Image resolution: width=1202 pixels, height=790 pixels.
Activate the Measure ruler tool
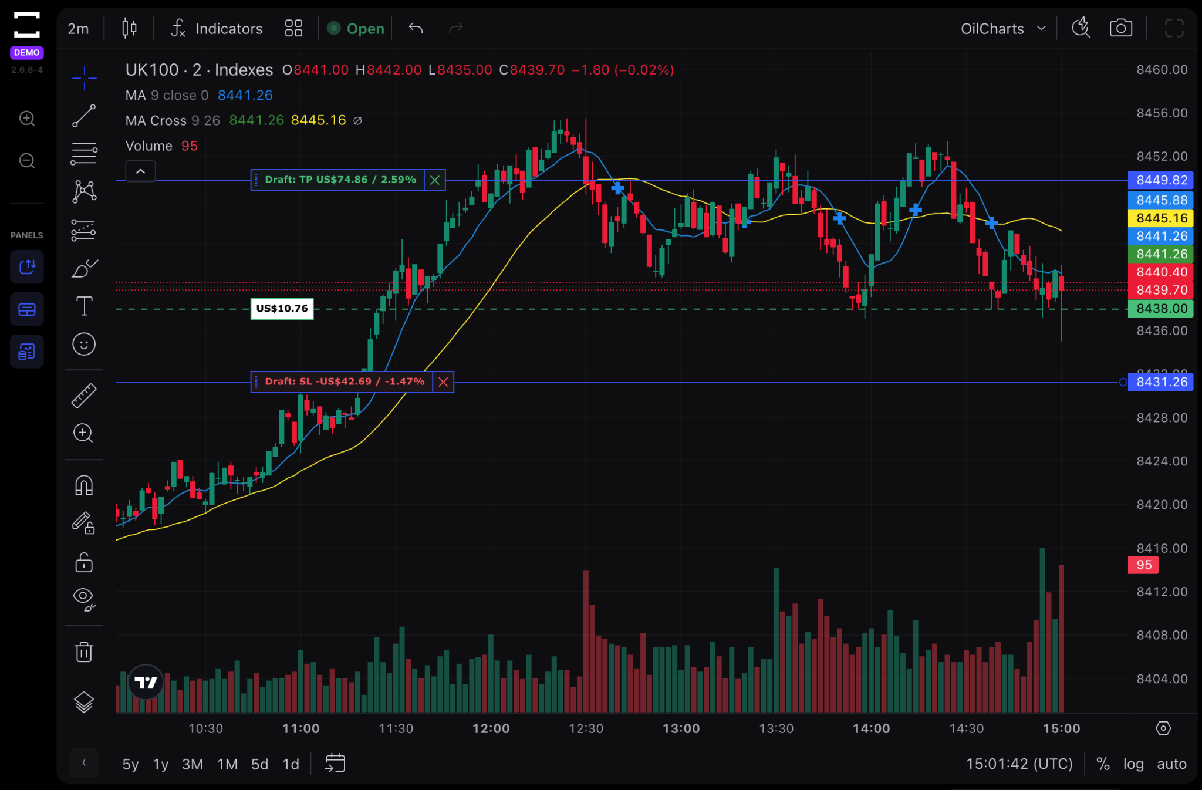coord(84,394)
